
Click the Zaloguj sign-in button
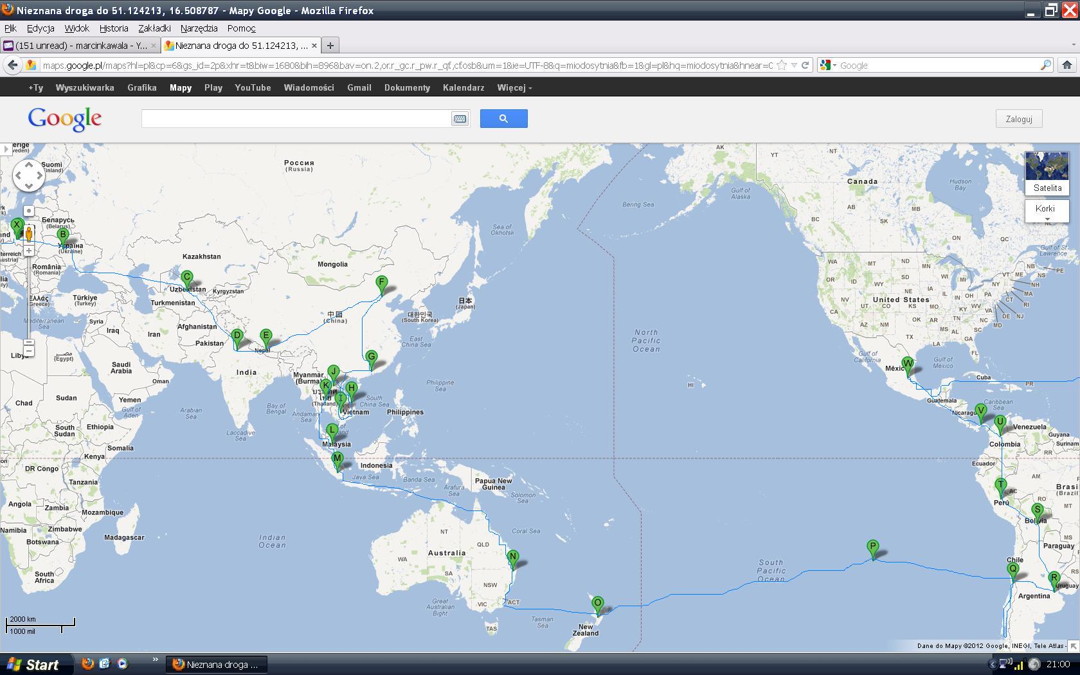[1018, 119]
